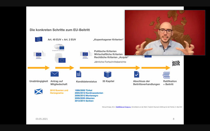Click 'Abschluss der Beitrittsverhandlungen' label
The width and height of the screenshot is (210, 131).
146,83
